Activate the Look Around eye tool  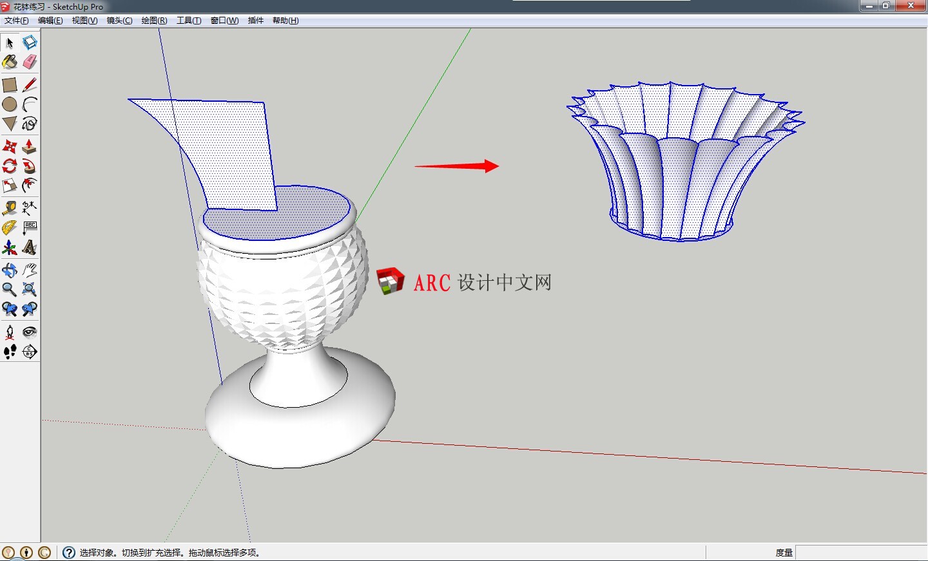coord(30,332)
